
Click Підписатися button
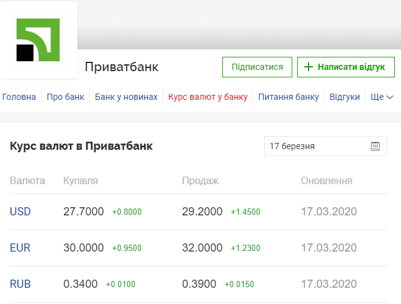[257, 67]
